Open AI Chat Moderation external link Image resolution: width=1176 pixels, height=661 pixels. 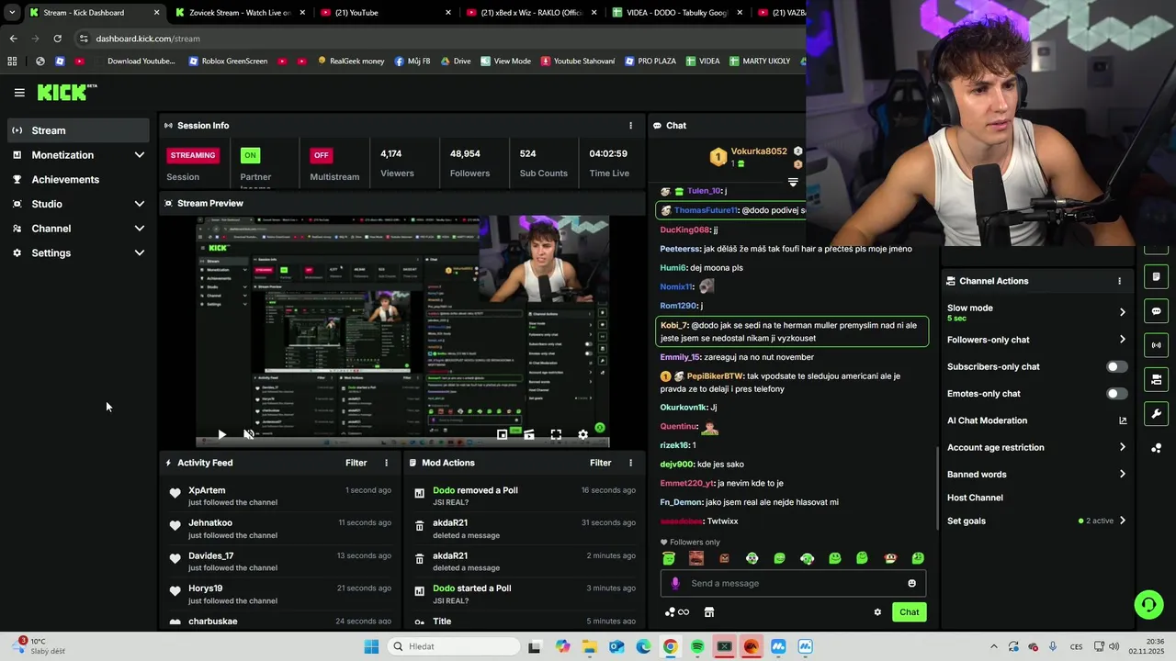[x=1123, y=420]
